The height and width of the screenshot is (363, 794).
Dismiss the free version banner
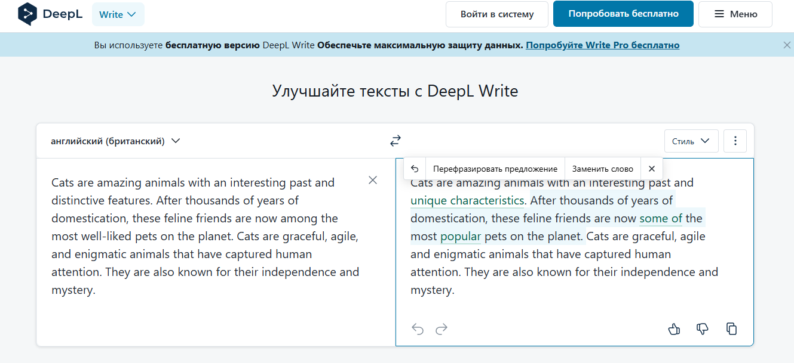coord(787,45)
